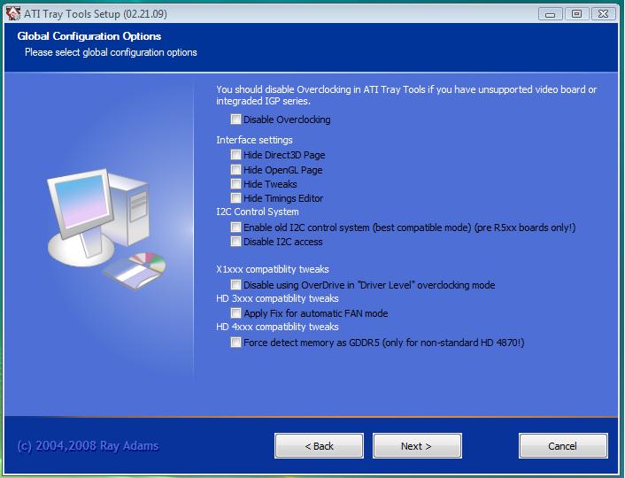625x478 pixels.
Task: Click the 'HD 3xxx compatiblity tweaks' label
Action: [x=277, y=298]
